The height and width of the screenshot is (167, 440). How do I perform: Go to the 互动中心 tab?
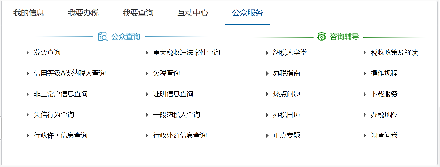pos(193,13)
